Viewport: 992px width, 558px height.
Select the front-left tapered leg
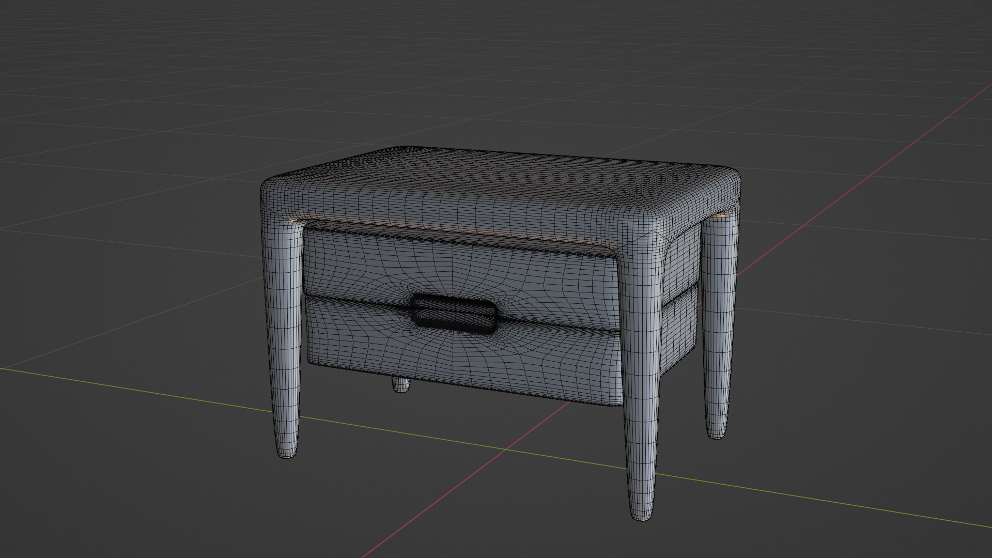point(284,336)
